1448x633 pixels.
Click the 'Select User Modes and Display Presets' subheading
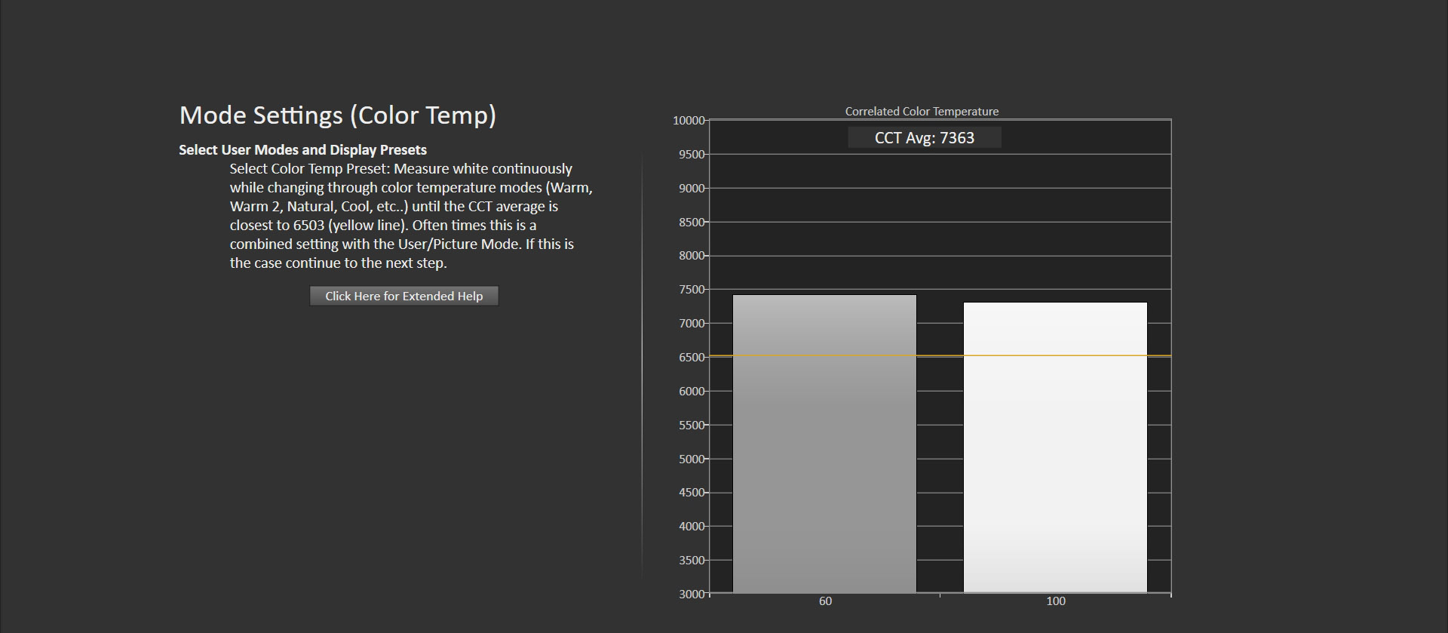[x=302, y=149]
